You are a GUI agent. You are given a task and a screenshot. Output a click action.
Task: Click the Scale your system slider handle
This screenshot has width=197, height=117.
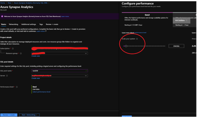126,46
